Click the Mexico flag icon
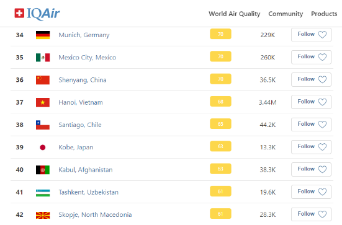The height and width of the screenshot is (225, 342). tap(43, 58)
